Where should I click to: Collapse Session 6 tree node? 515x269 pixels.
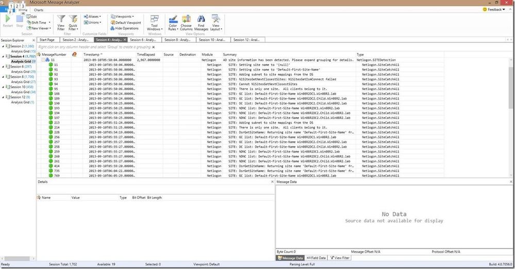tap(3, 66)
